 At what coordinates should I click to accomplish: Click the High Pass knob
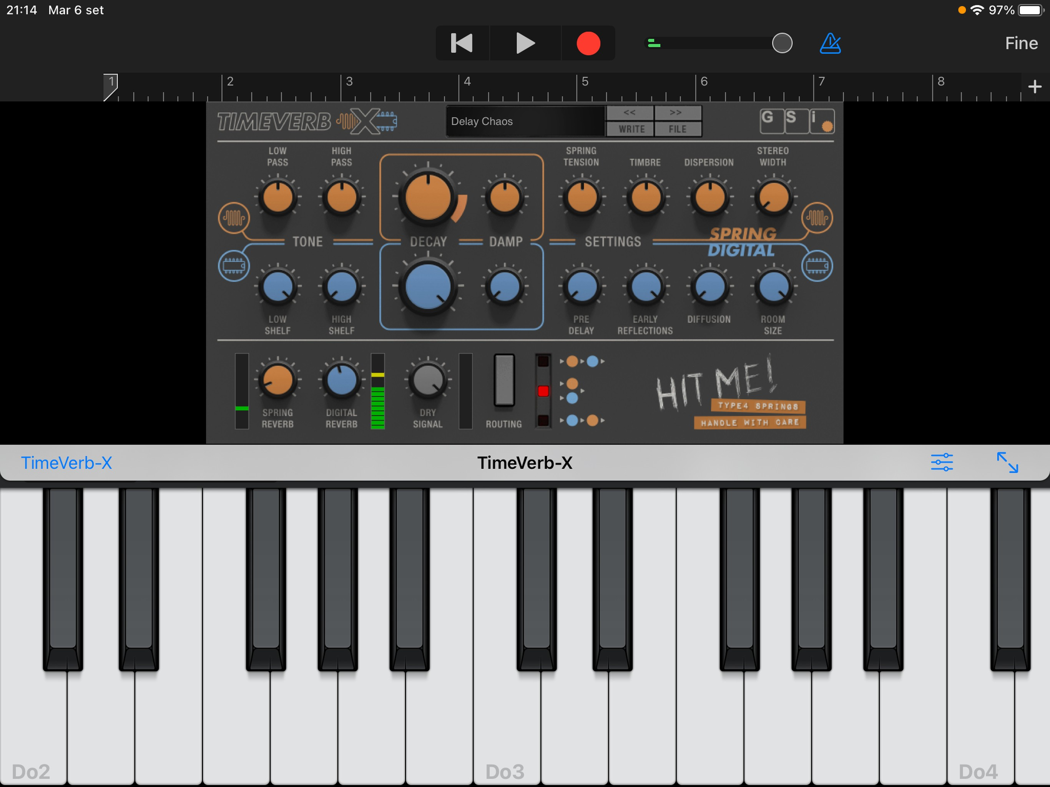[341, 197]
